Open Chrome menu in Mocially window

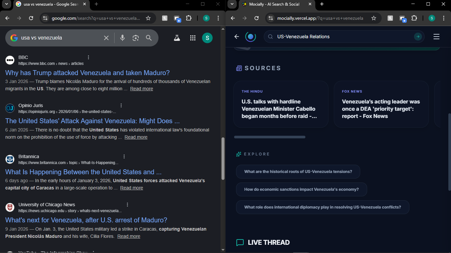(x=443, y=18)
